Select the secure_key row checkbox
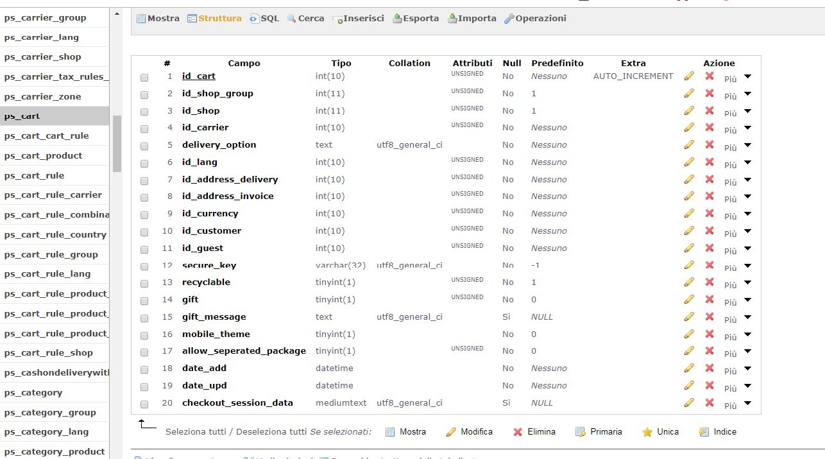Screen dimensions: 825x459 tap(144, 266)
